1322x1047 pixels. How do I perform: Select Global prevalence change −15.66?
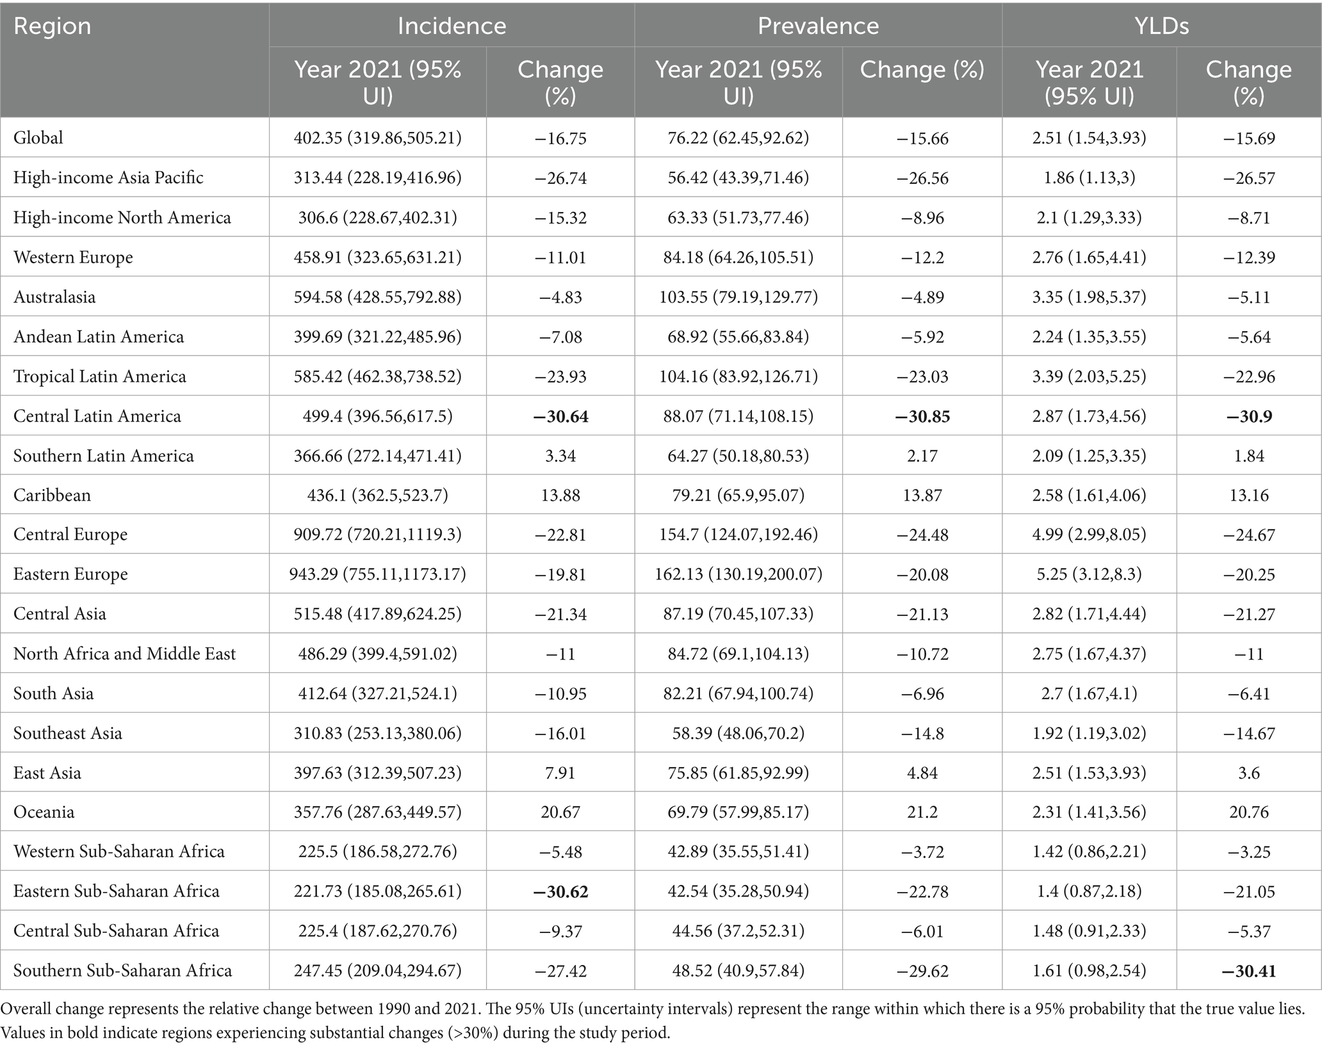point(922,138)
